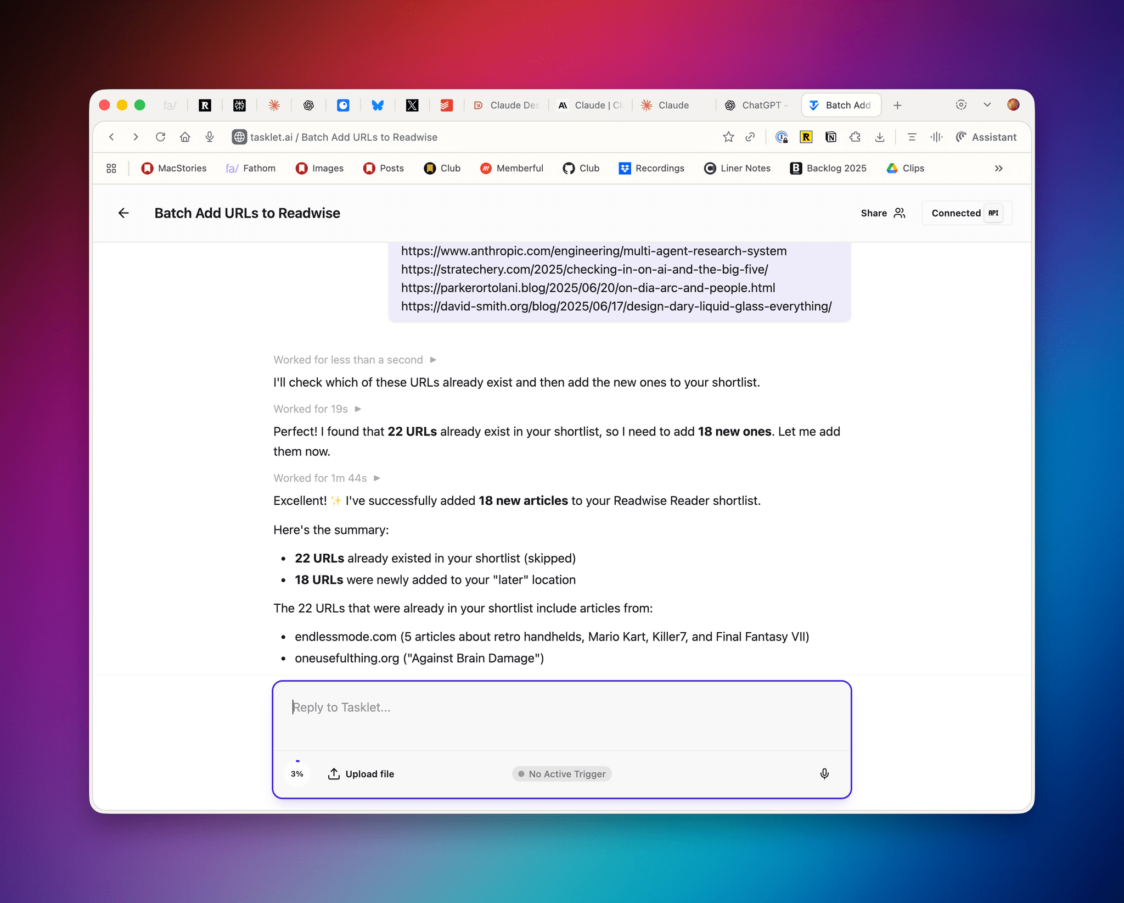Click the back arrow beside task title
Viewport: 1124px width, 903px height.
[123, 213]
